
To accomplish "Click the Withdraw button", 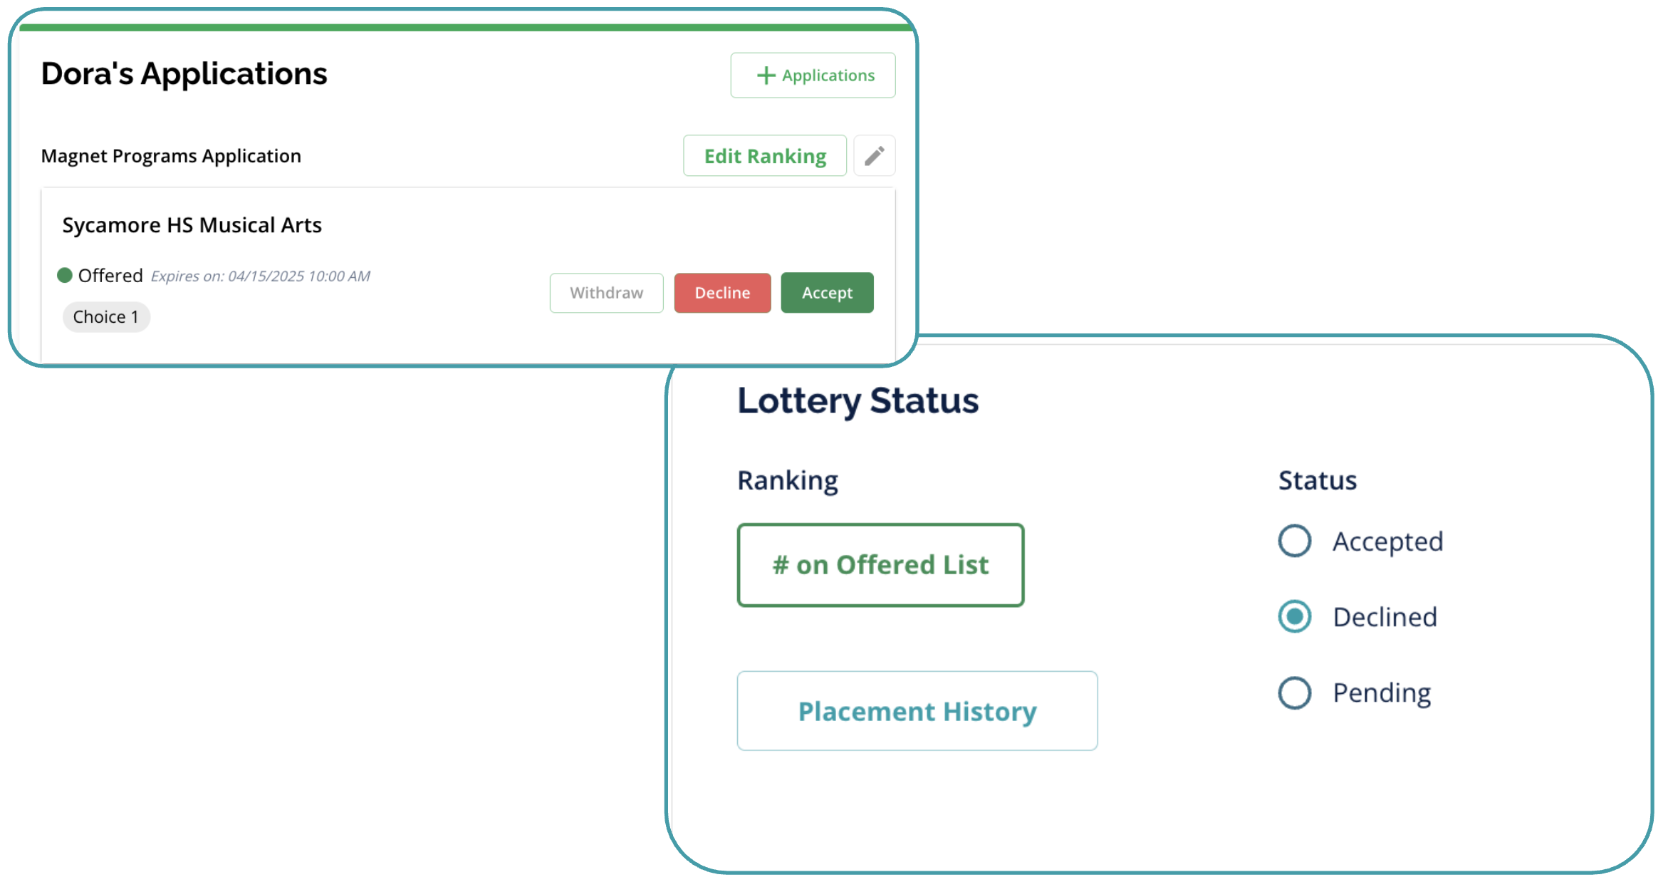I will pyautogui.click(x=606, y=293).
